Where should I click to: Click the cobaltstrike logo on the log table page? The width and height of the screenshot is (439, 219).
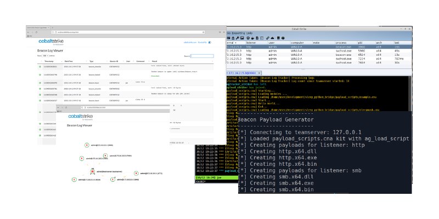click(51, 42)
